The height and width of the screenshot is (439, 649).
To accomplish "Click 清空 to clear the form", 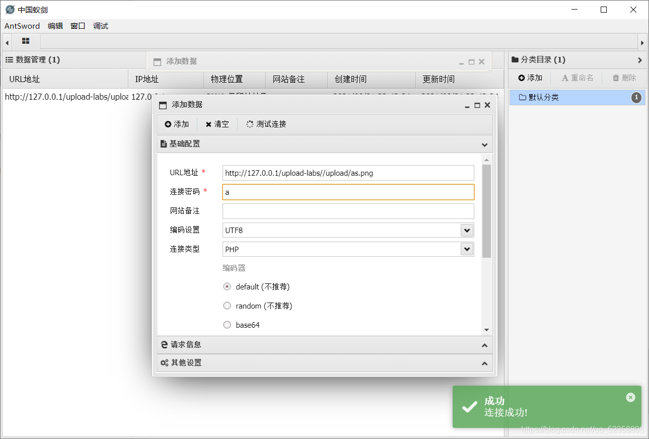I will point(217,124).
